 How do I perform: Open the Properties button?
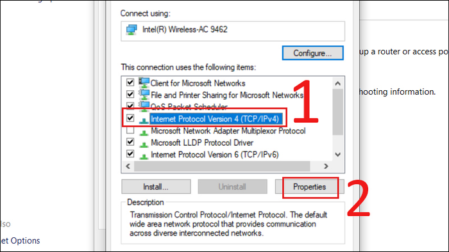310,187
